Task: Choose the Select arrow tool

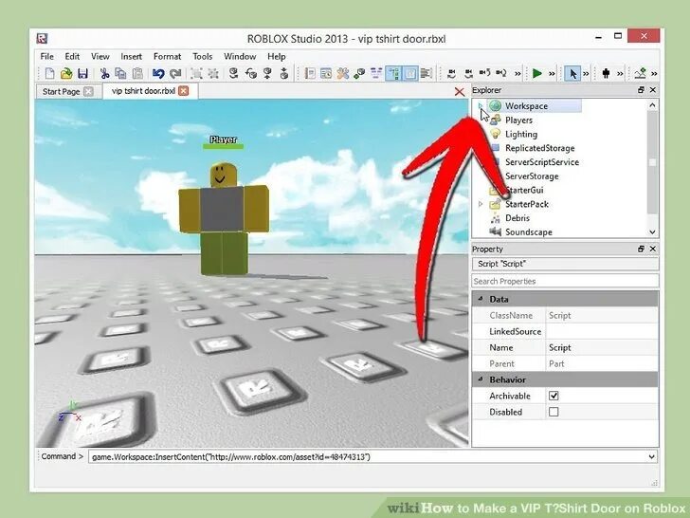Action: pyautogui.click(x=572, y=74)
